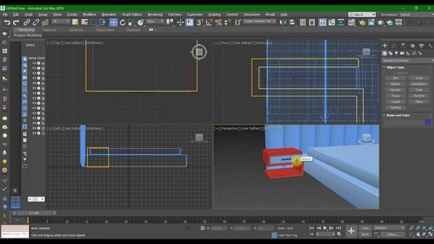Switch to the Motion panel tab

point(412,45)
